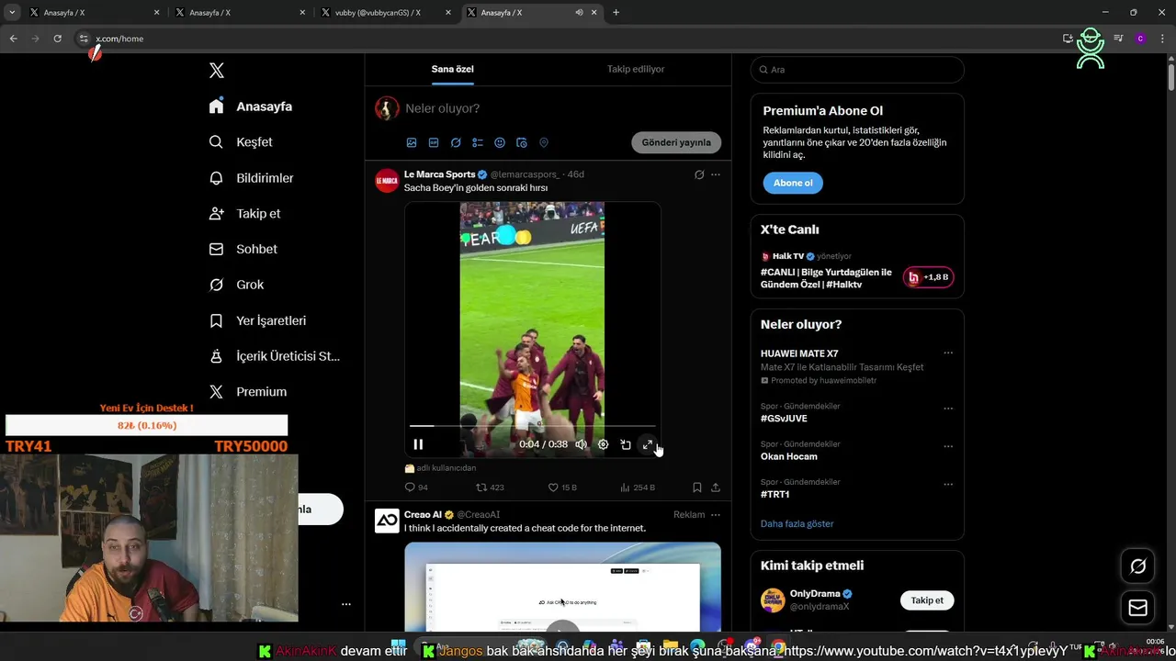Share the Le Marca Sports post
This screenshot has height=661, width=1176.
point(716,487)
